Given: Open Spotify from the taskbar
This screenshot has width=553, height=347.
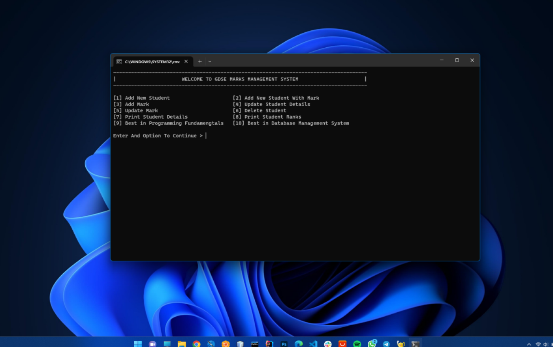Looking at the screenshot, I should click(x=357, y=344).
